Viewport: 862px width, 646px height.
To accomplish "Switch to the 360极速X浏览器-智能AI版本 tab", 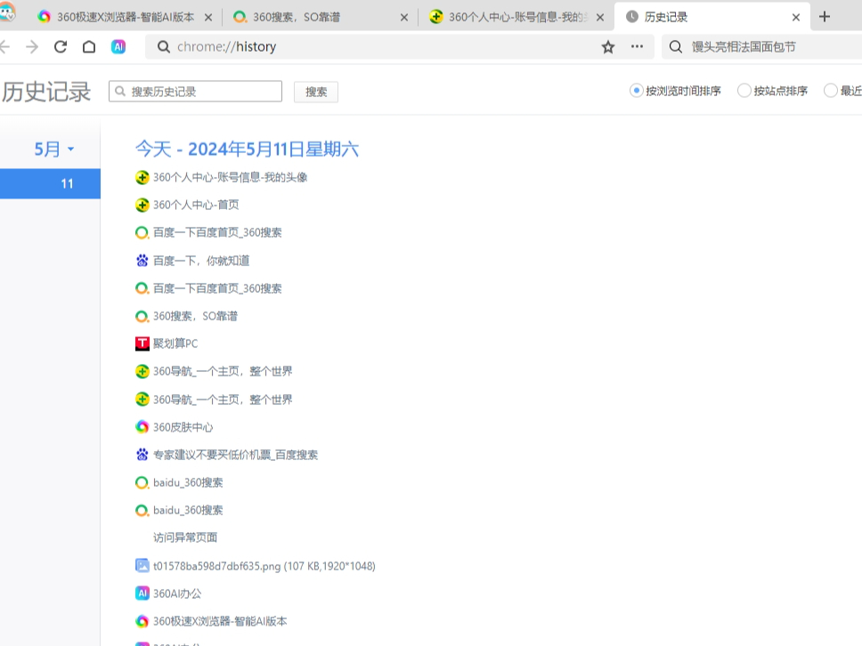I will click(126, 17).
